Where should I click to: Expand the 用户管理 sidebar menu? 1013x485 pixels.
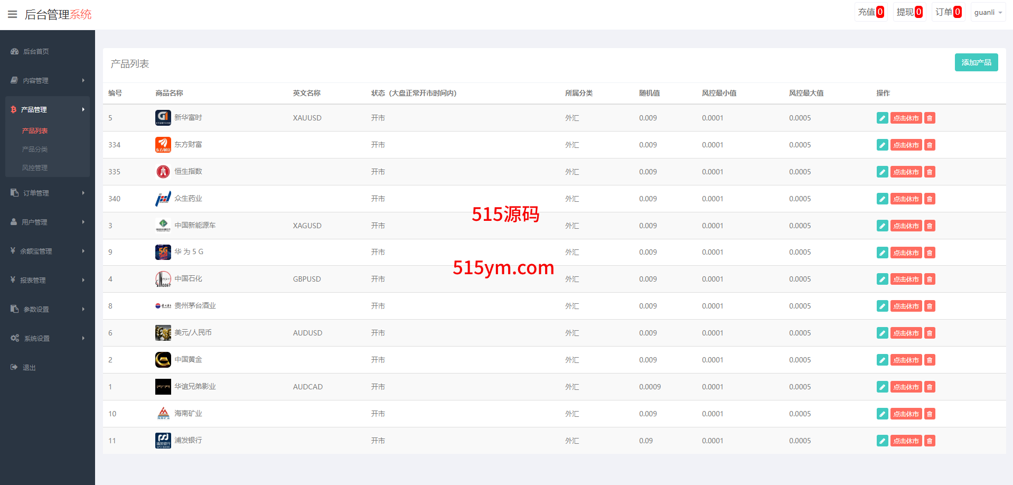47,222
